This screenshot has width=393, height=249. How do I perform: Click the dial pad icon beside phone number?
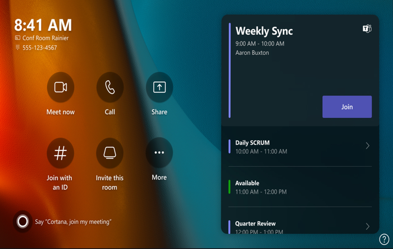[x=17, y=47]
